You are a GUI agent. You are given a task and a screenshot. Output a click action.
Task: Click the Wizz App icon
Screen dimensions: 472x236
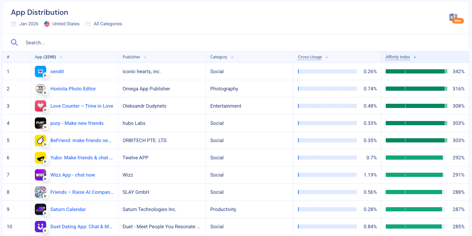[x=41, y=175]
